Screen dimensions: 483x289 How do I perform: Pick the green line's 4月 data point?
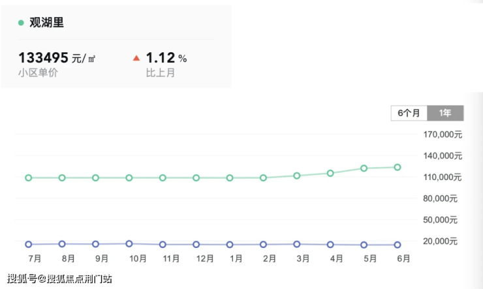(x=330, y=173)
